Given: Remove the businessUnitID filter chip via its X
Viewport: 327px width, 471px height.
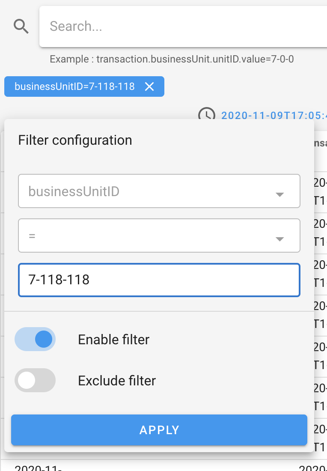Looking at the screenshot, I should (x=149, y=86).
